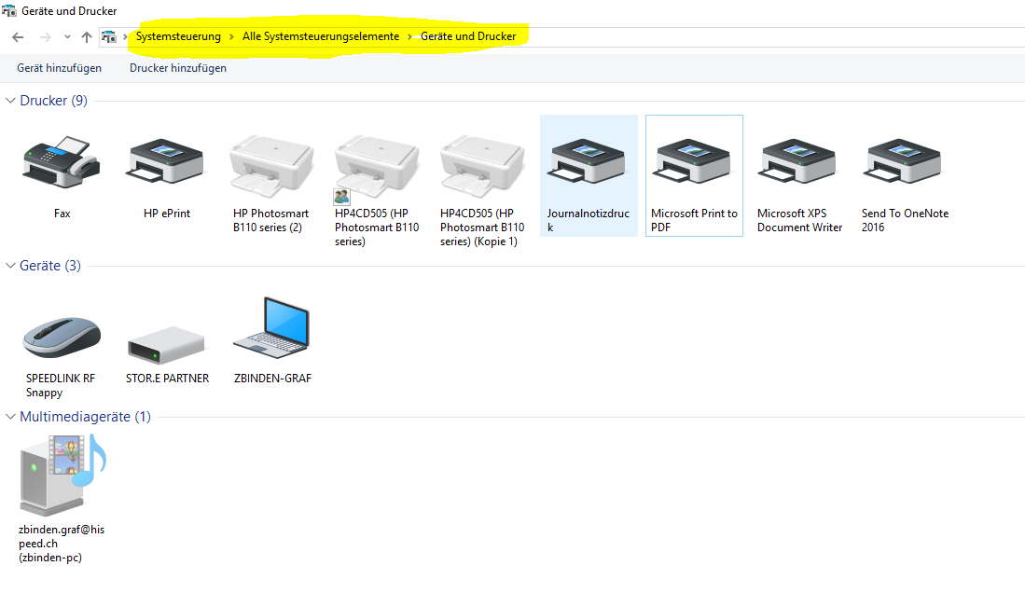Select HP4CD505 (Kopie 1) printer icon
1025x607 pixels.
pos(482,166)
